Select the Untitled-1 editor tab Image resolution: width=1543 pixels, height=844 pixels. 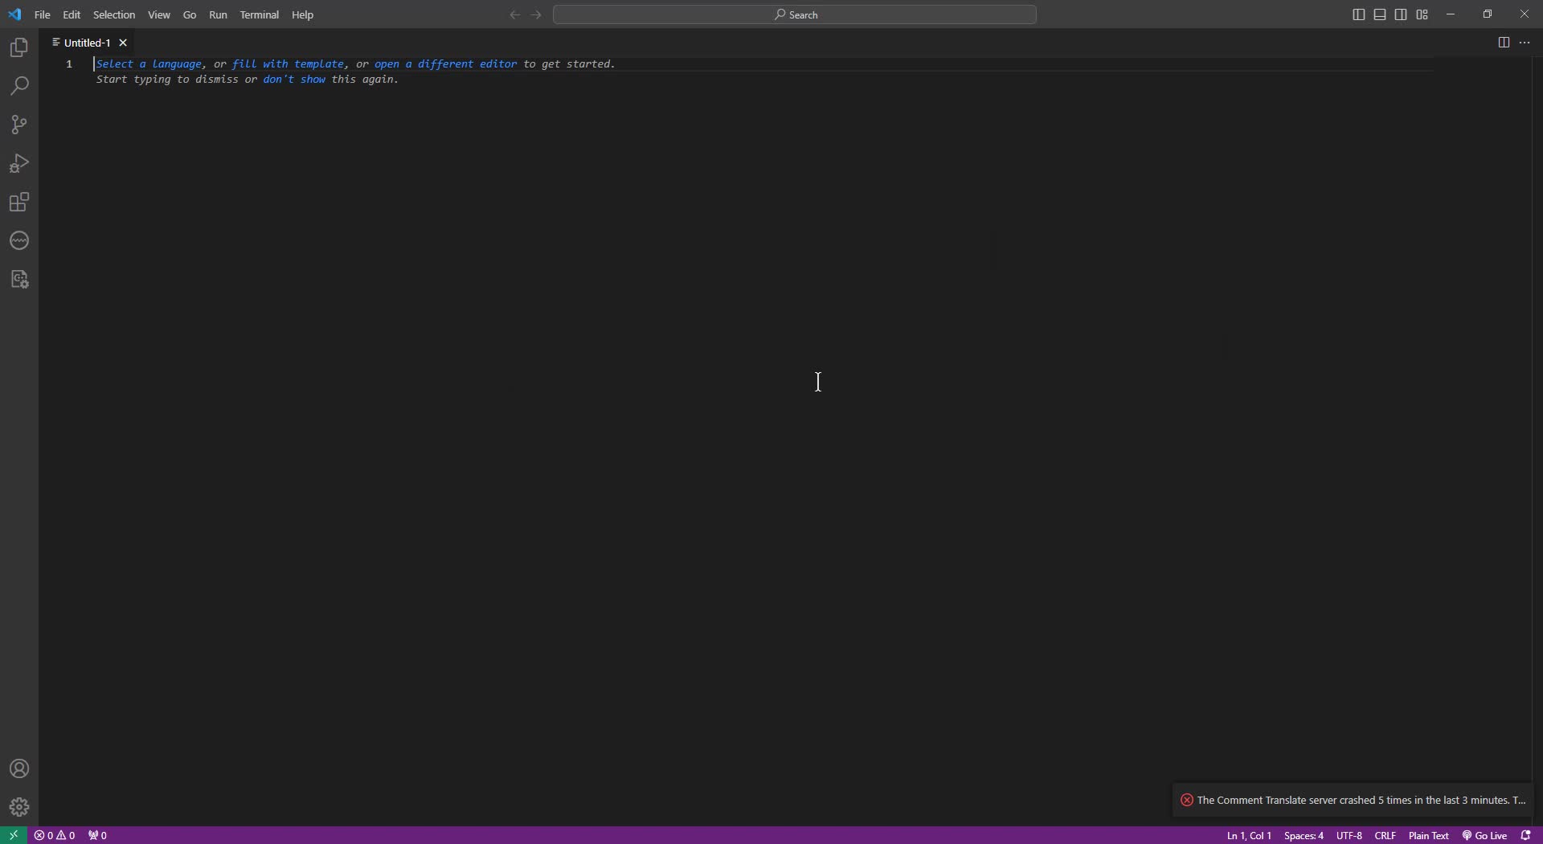[x=87, y=43]
